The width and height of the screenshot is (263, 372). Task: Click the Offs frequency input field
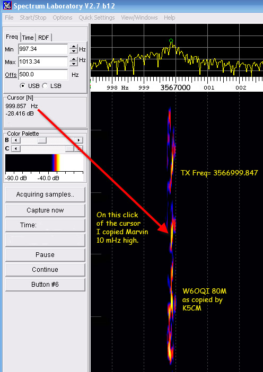tap(43, 75)
